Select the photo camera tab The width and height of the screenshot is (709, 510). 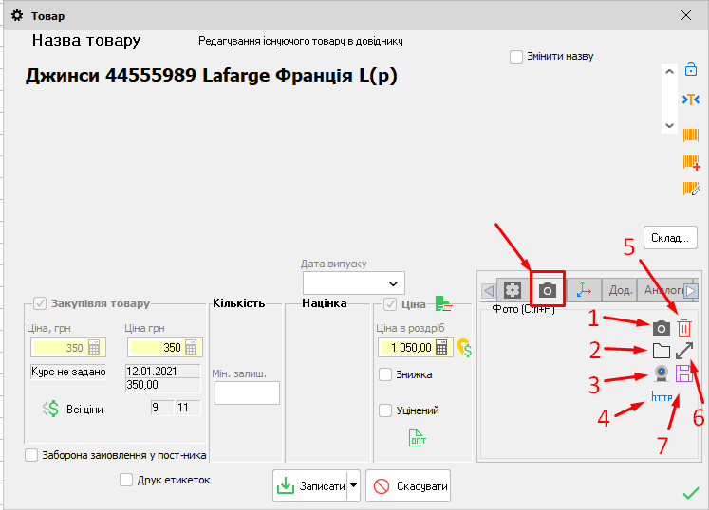[x=547, y=290]
